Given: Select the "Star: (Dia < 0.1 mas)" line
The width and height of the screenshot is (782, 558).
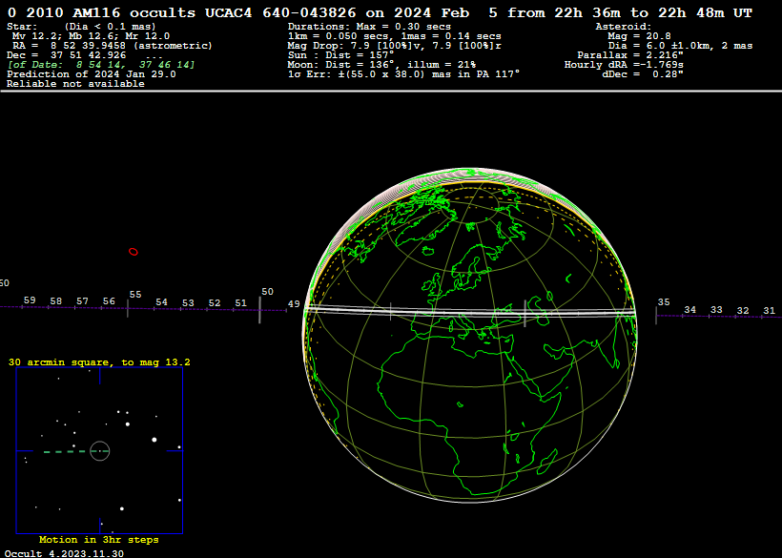Looking at the screenshot, I should [81, 27].
